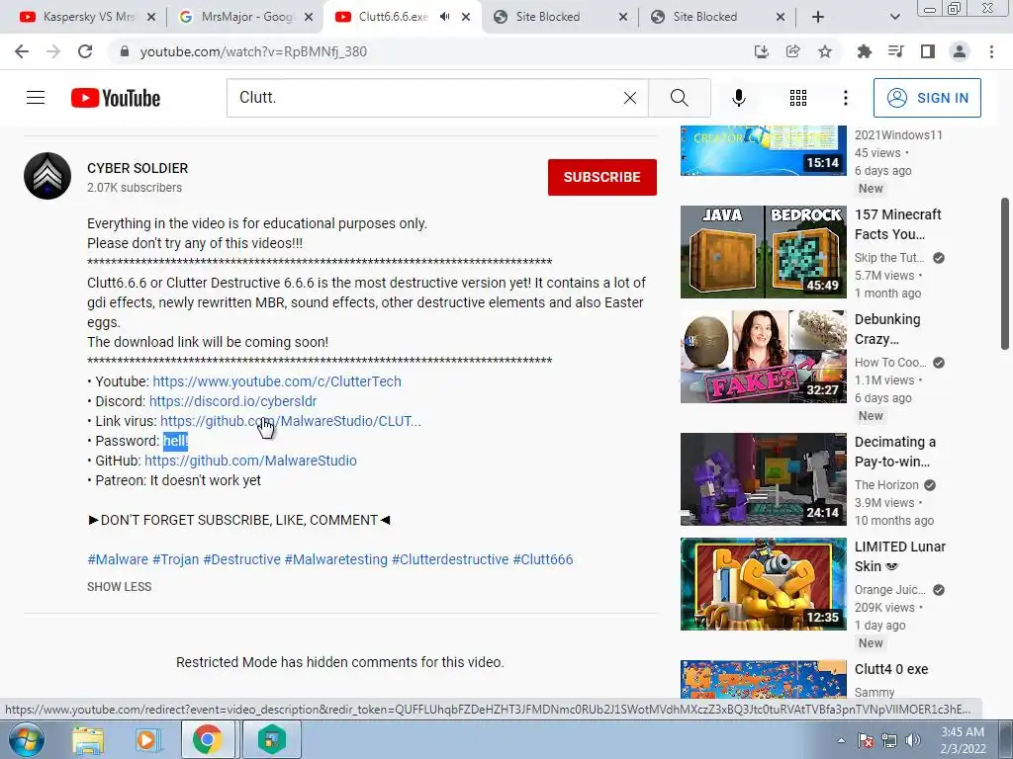Open the Chrome three-dot menu

[991, 51]
